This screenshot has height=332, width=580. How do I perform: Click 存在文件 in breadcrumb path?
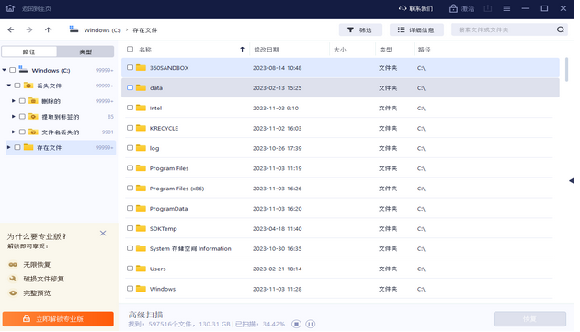pyautogui.click(x=144, y=30)
